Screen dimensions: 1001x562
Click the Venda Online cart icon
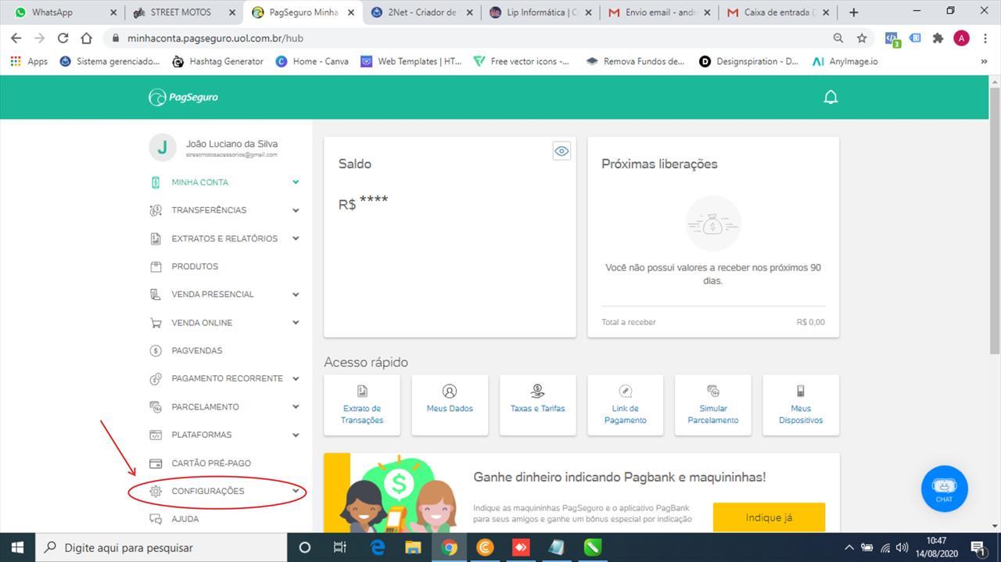(156, 323)
